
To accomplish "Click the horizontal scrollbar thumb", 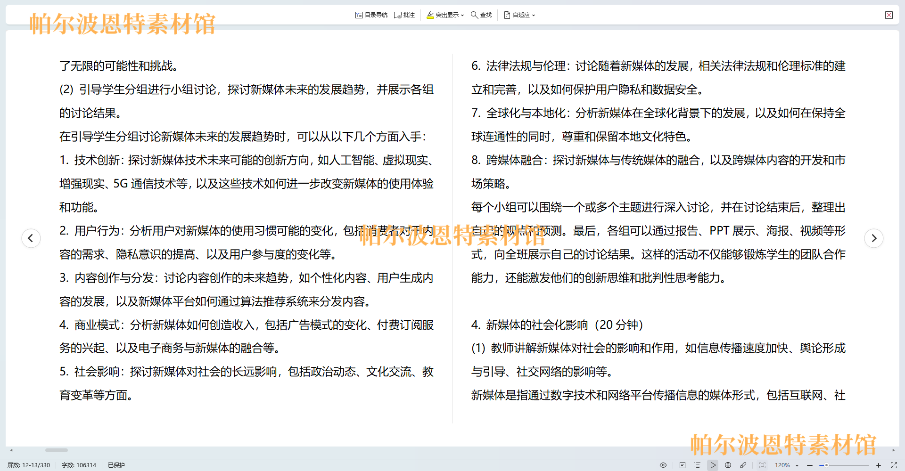I will 57,450.
